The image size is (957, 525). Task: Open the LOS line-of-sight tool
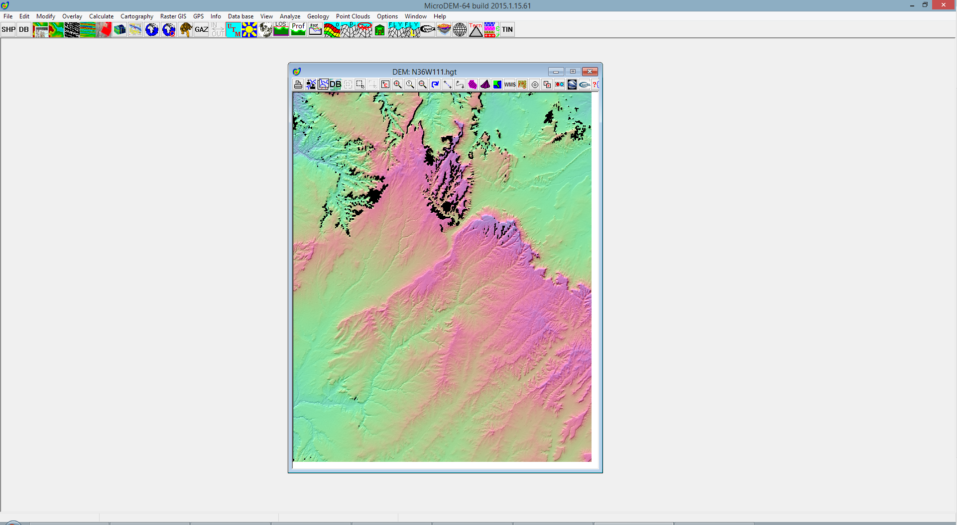tap(281, 30)
